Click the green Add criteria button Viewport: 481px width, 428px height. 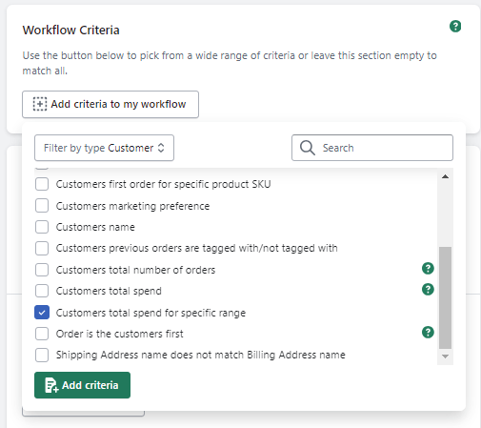tap(82, 385)
